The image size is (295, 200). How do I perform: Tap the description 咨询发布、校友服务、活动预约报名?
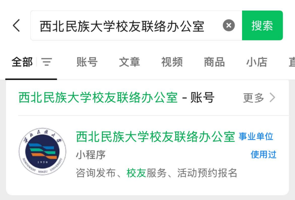(156, 173)
